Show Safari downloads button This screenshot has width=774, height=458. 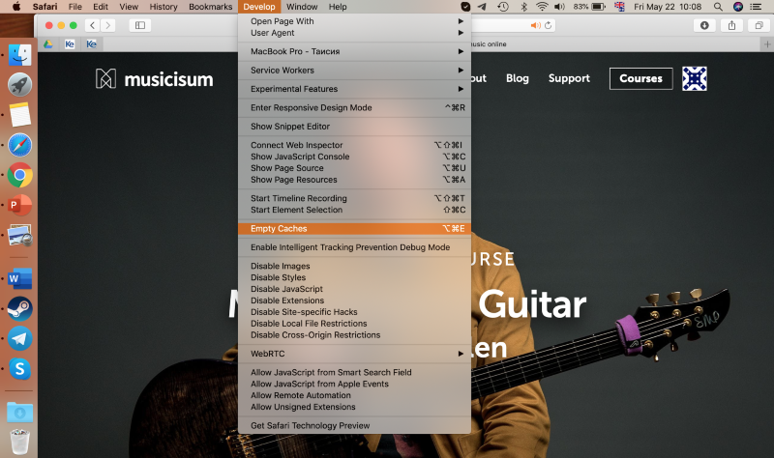pos(704,25)
